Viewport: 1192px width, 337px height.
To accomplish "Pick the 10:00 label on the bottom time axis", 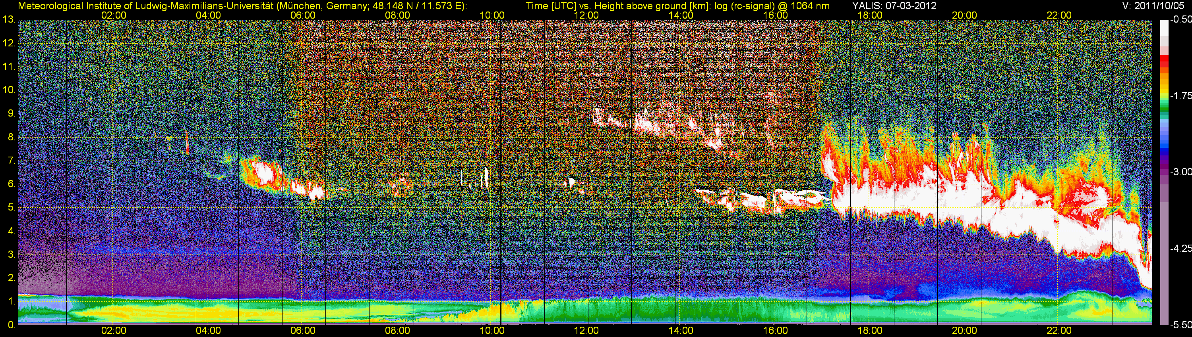I will coord(492,331).
